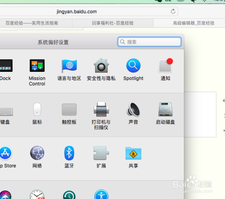This screenshot has width=225, height=199.
Task: Open Dock preferences
Action: 6,66
